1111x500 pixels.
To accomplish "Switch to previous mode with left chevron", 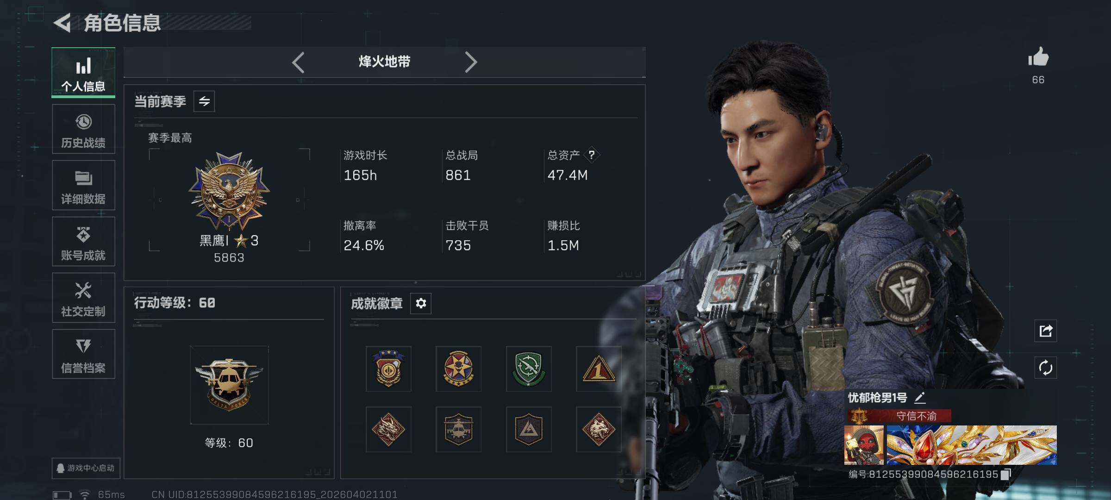I will pos(299,62).
